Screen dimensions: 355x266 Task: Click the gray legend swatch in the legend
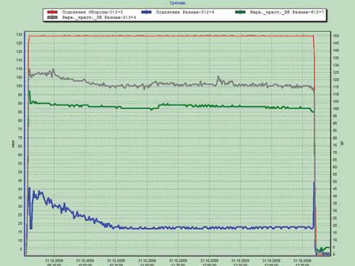(53, 18)
